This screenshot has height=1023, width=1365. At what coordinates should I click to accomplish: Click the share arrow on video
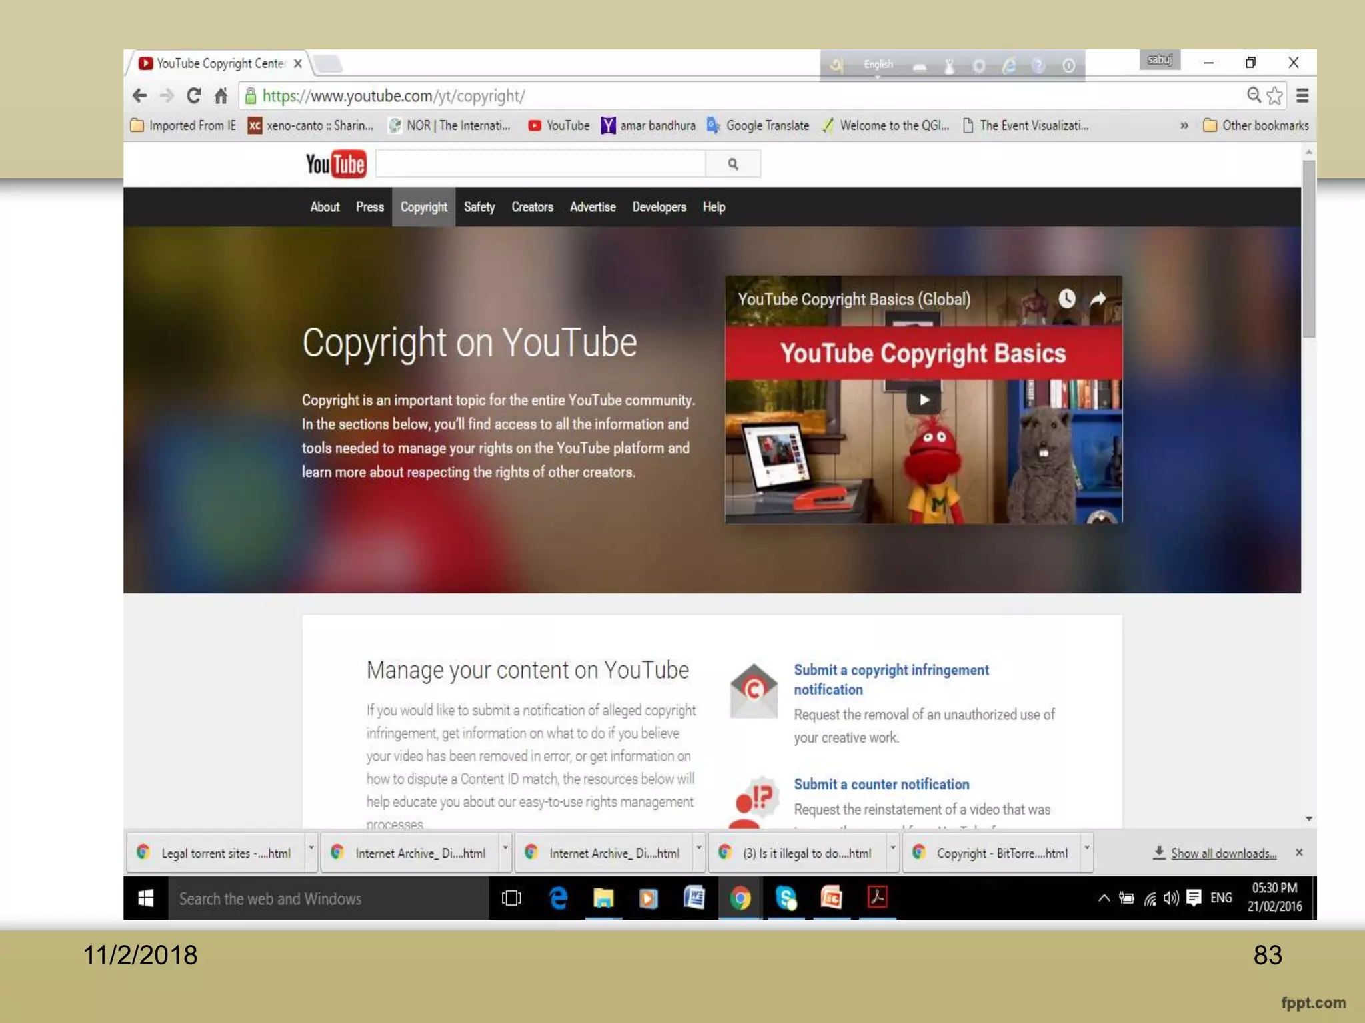(x=1098, y=299)
